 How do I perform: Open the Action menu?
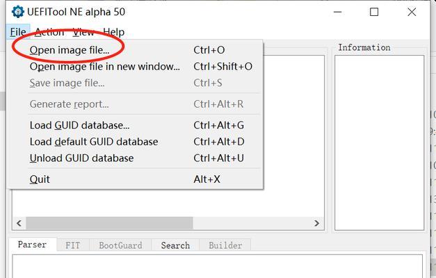pos(49,32)
